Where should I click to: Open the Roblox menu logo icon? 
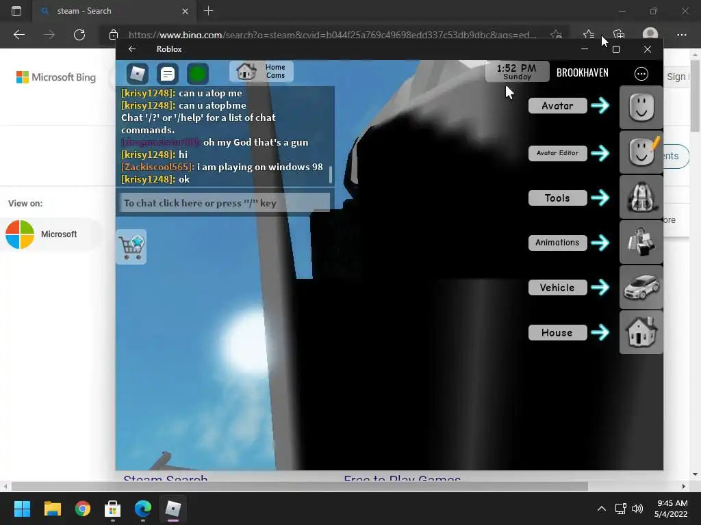click(137, 74)
